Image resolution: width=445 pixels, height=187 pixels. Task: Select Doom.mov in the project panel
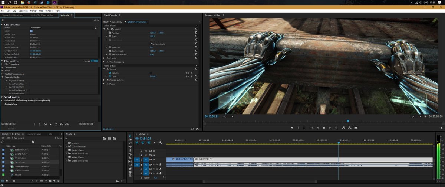[20, 162]
